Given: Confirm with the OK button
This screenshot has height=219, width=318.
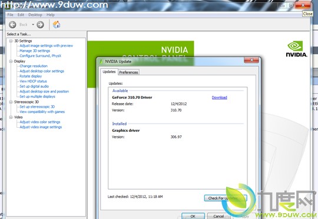Looking at the screenshot, I should click(x=193, y=216).
